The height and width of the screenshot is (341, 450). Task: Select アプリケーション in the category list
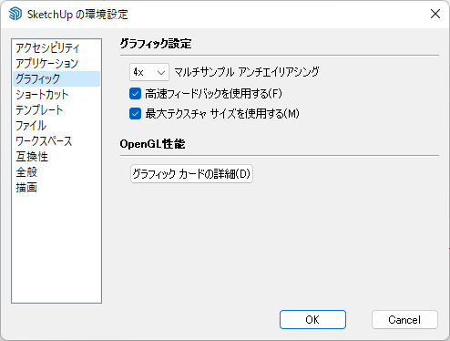pos(56,64)
